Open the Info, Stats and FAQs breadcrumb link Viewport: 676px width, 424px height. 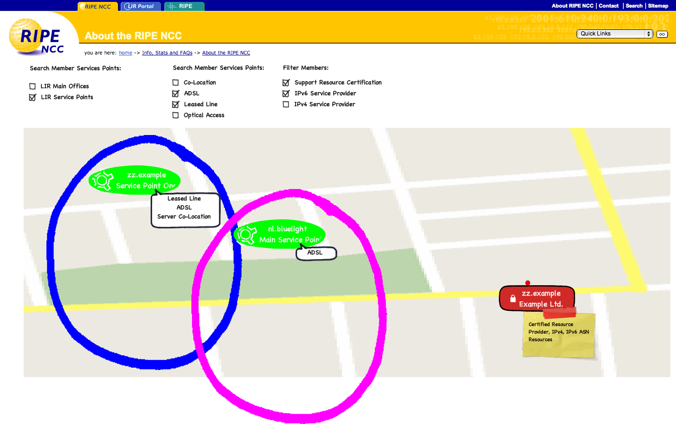pyautogui.click(x=167, y=53)
